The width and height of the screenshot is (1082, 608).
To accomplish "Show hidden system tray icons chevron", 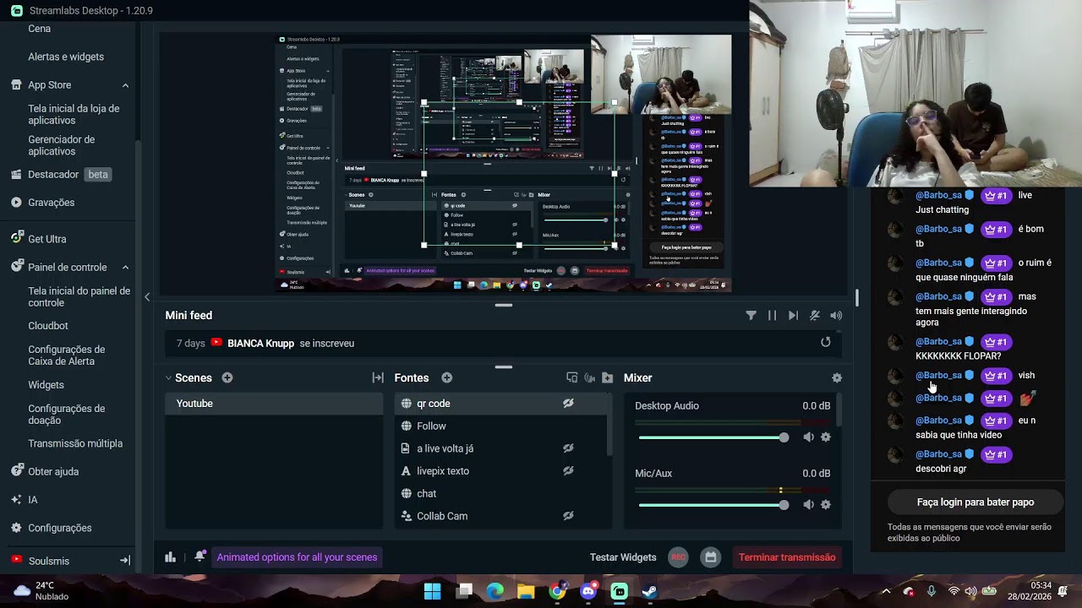I will click(x=886, y=591).
